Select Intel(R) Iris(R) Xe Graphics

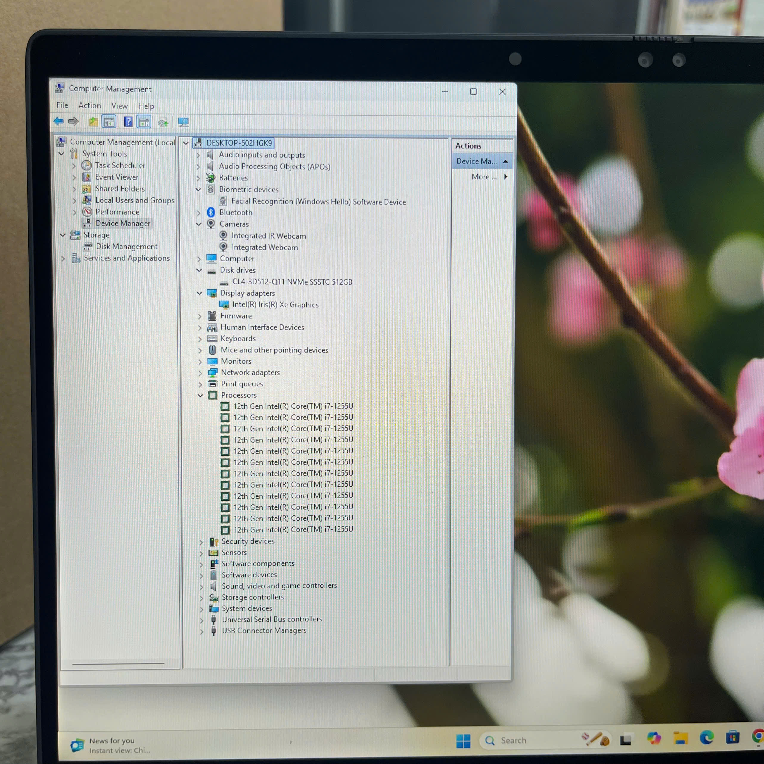(275, 305)
